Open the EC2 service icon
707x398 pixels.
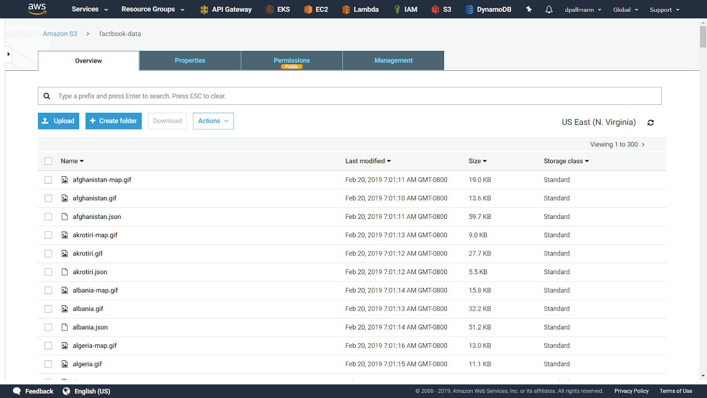[316, 9]
